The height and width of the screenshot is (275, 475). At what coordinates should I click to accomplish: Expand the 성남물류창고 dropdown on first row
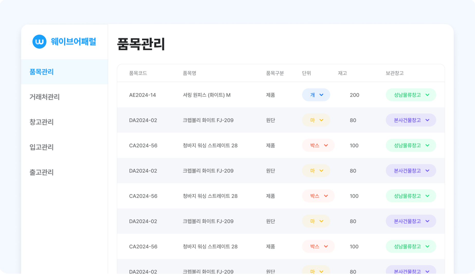tap(410, 95)
